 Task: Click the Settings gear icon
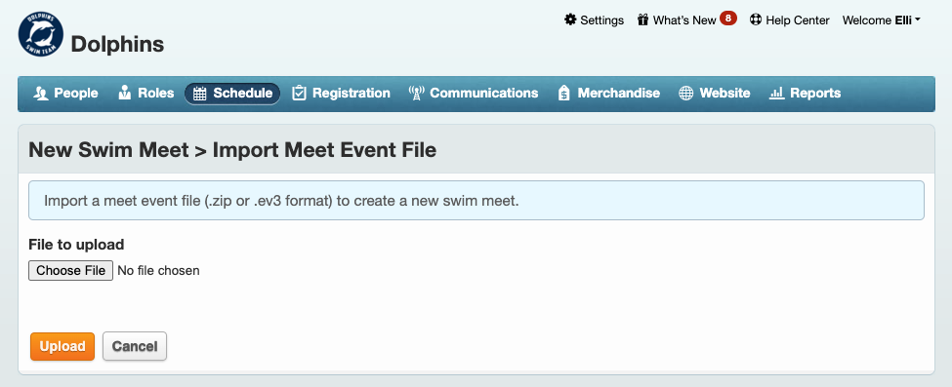570,19
